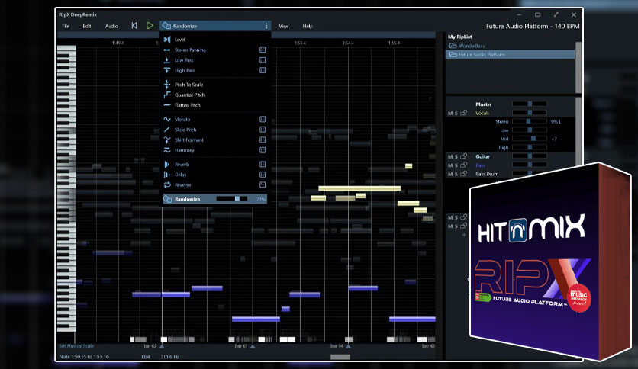
Task: Select the long yellow vocal note
Action: tap(359, 188)
